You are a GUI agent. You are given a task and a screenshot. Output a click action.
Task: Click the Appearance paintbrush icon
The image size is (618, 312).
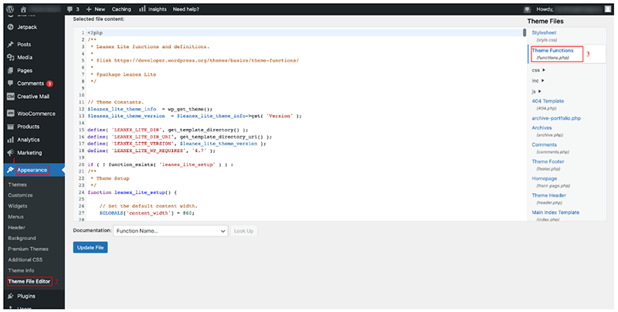[x=10, y=170]
